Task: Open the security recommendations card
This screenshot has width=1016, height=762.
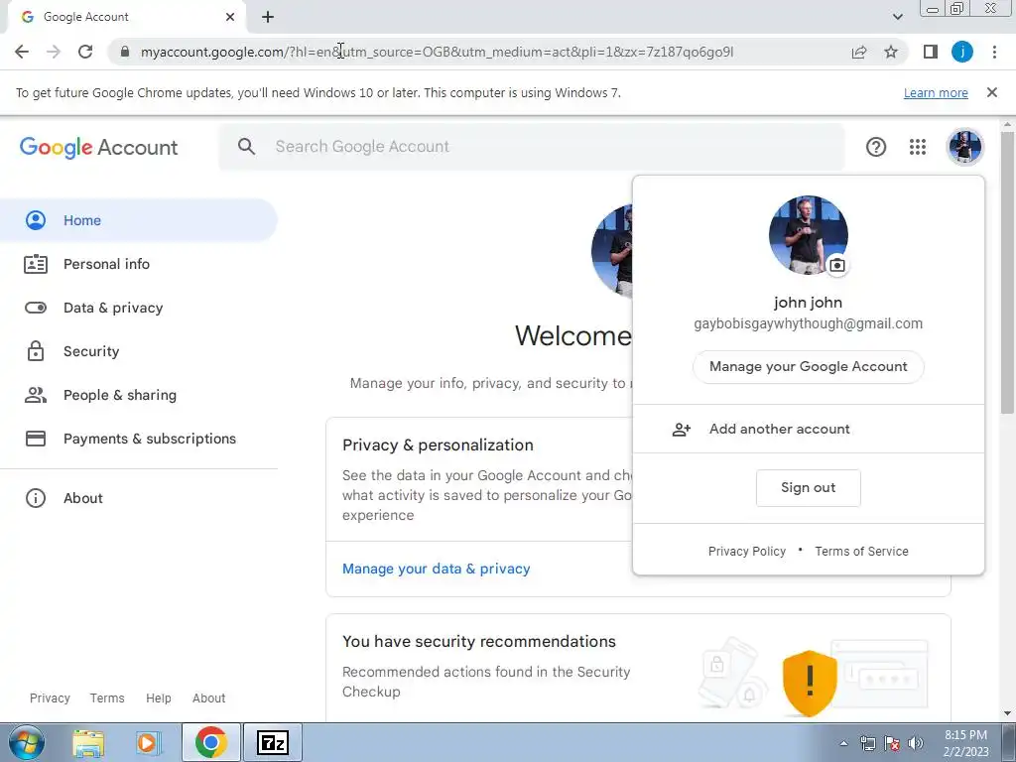Action: (638, 668)
